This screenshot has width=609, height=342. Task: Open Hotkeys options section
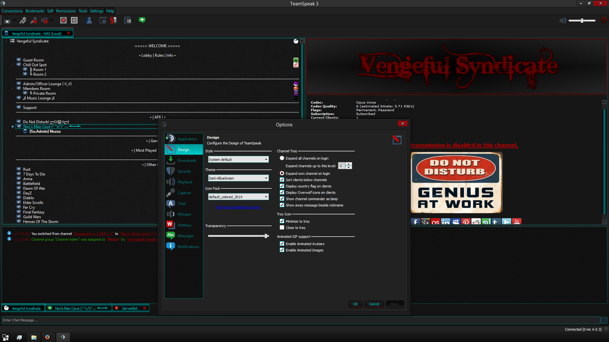tap(184, 225)
